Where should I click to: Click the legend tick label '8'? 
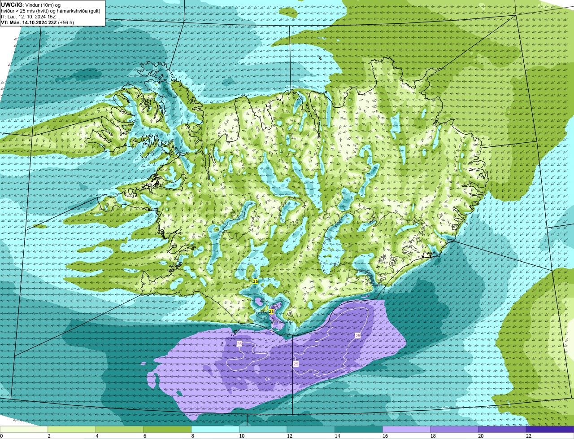click(193, 436)
